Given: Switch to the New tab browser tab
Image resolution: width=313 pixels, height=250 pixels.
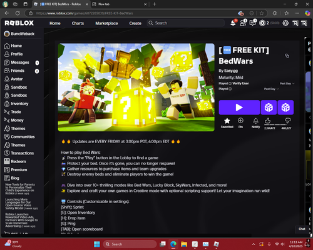Looking at the screenshot, I should click(x=119, y=4).
